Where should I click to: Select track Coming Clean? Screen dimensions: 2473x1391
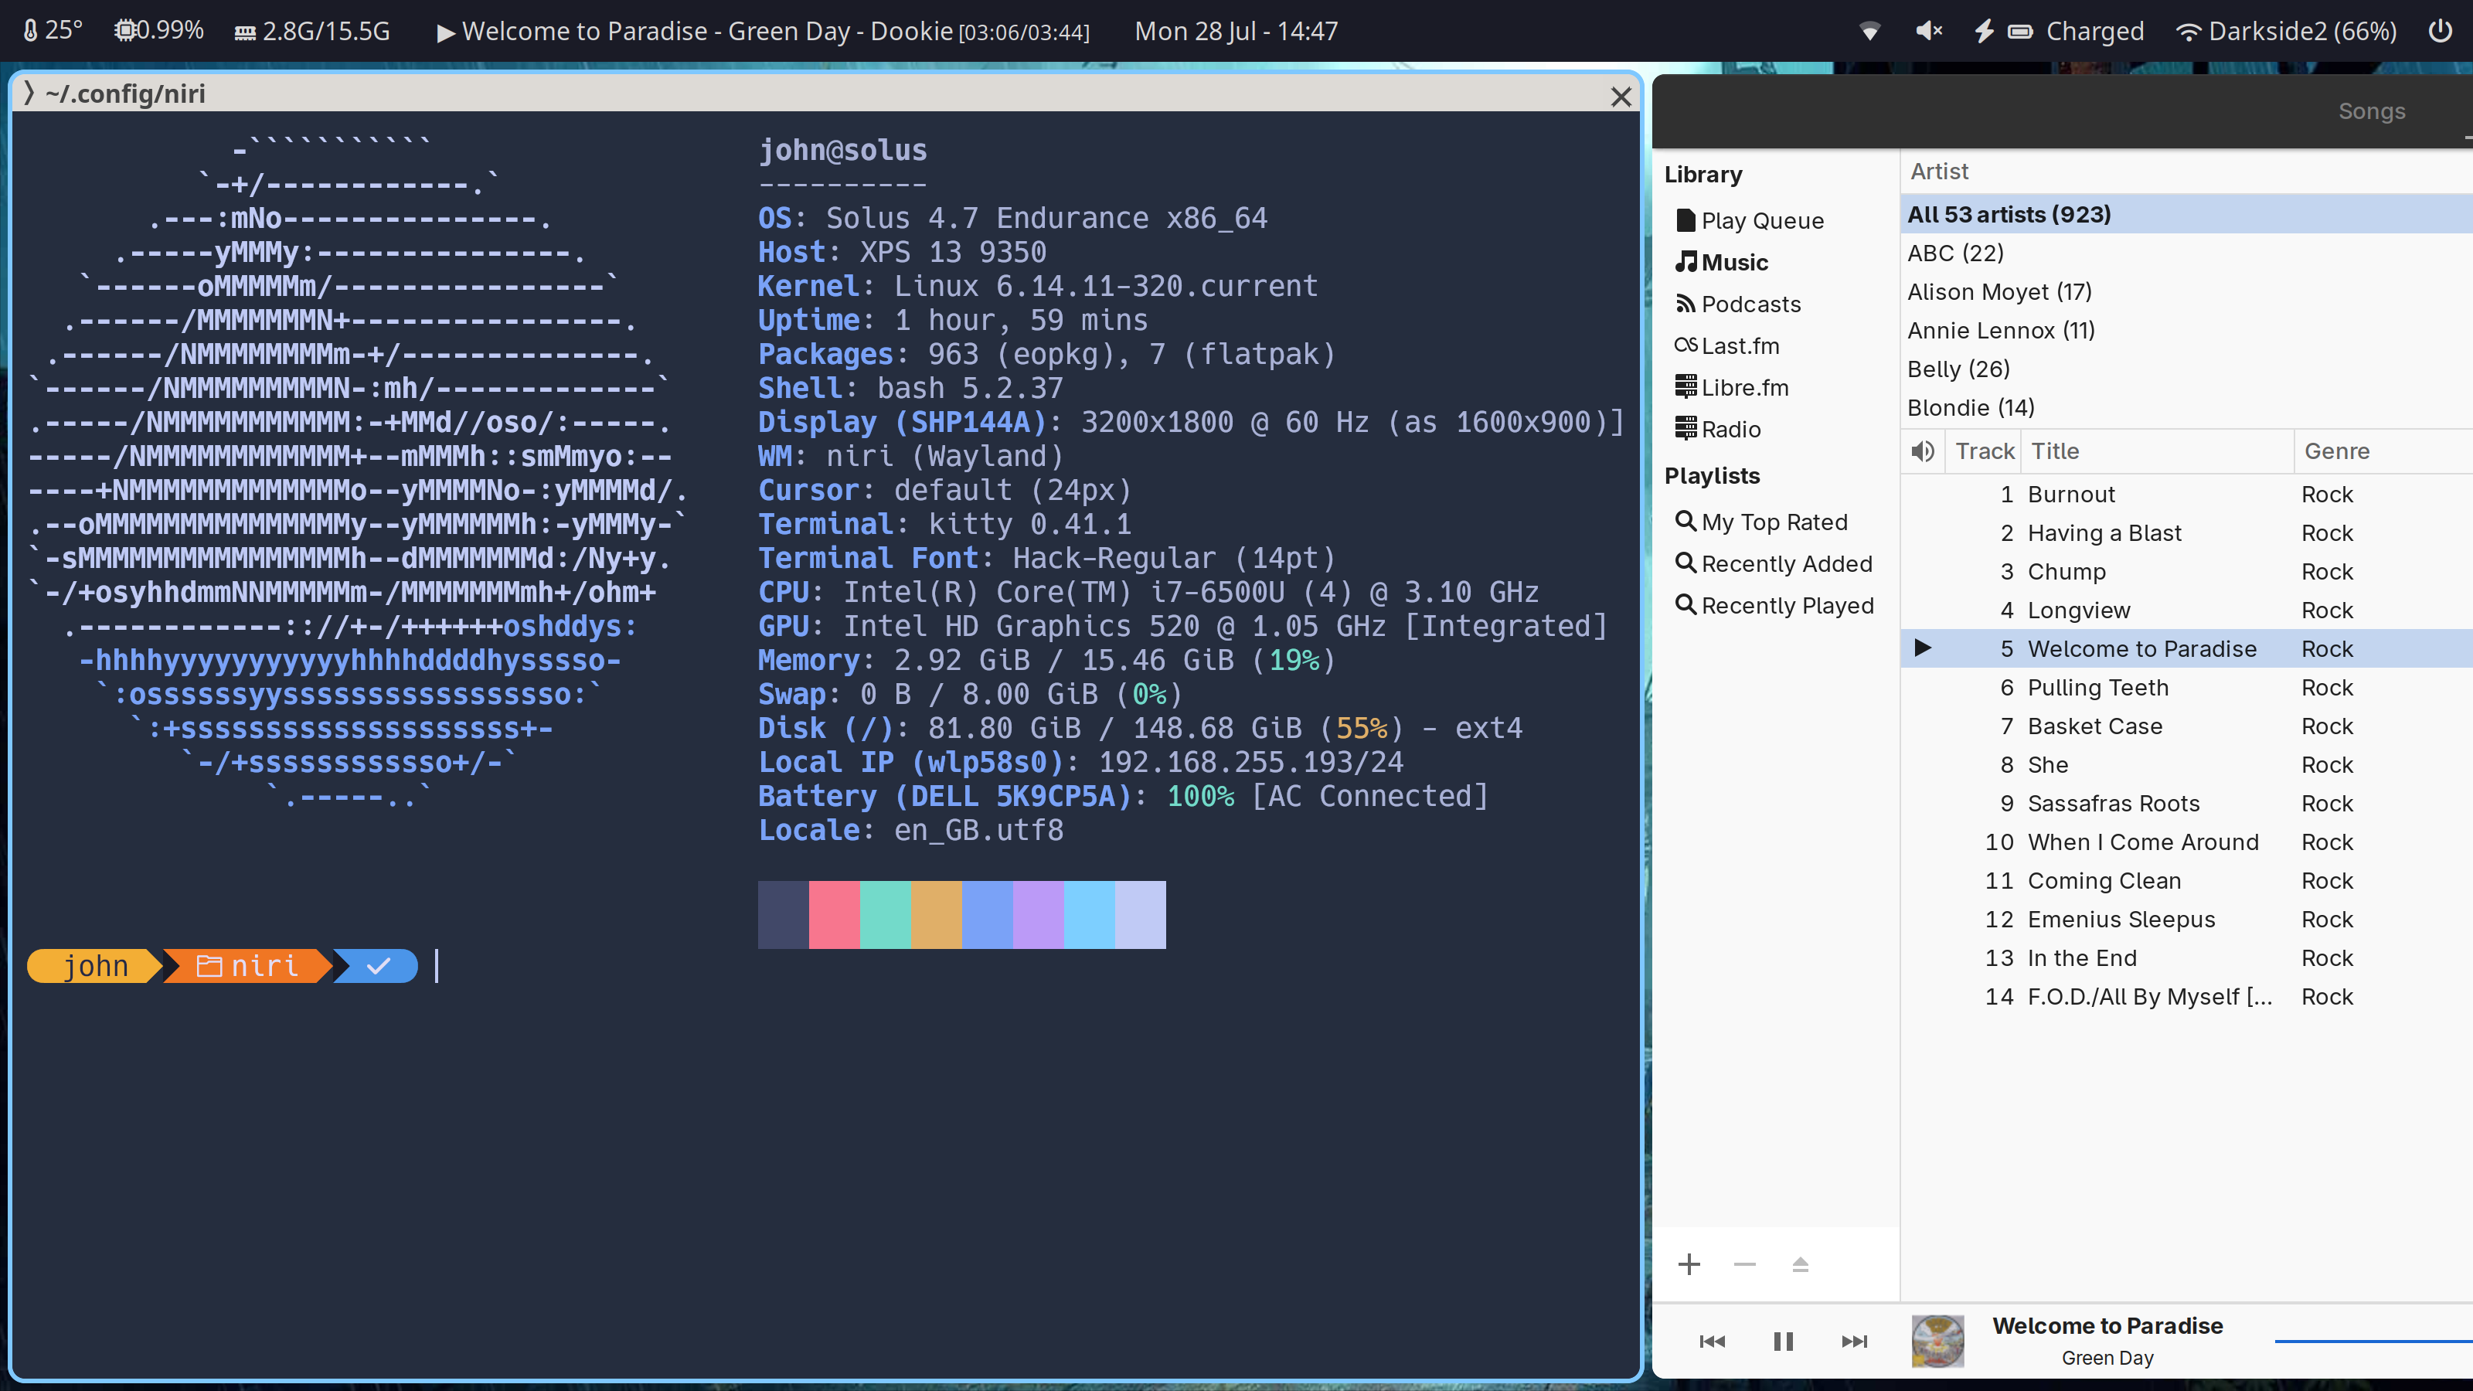tap(2187, 881)
